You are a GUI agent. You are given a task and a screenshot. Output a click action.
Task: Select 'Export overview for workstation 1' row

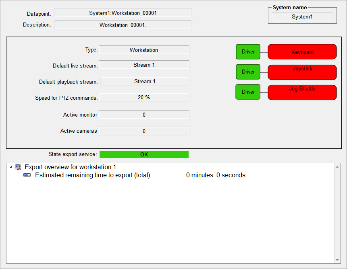pyautogui.click(x=70, y=167)
